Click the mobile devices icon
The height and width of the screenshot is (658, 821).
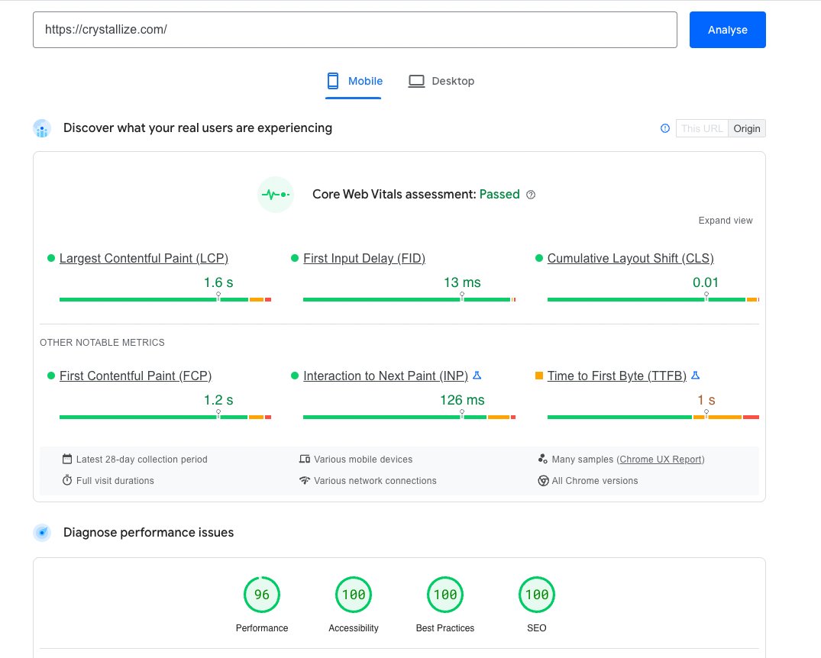point(305,459)
